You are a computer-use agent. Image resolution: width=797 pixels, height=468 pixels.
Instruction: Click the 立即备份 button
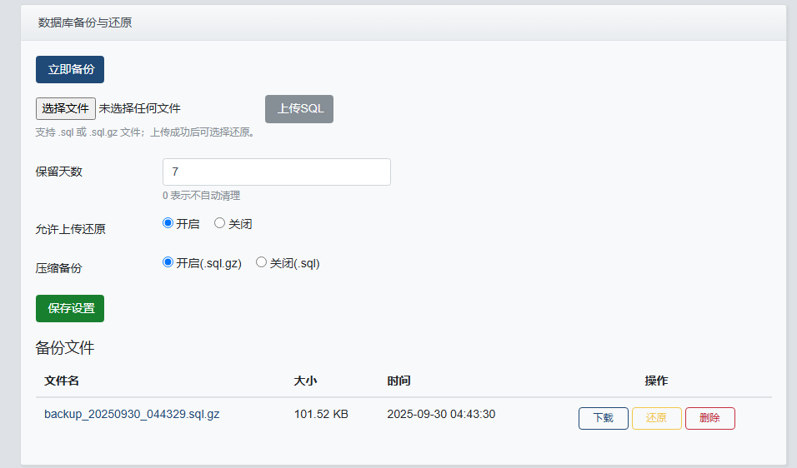[70, 70]
